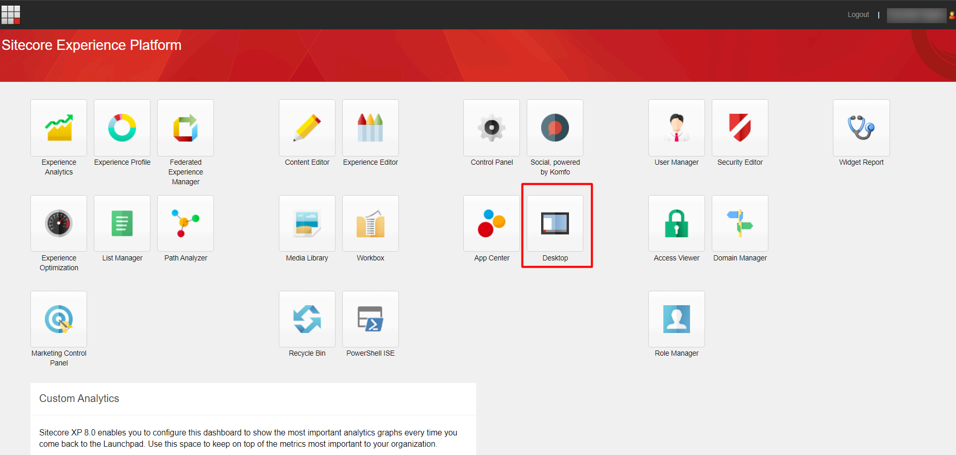Launch Federated Experience Manager

186,128
